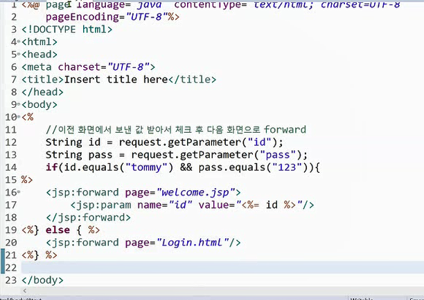424x300 pixels.
Task: Click the String pass getParameter line
Action: [x=176, y=155]
